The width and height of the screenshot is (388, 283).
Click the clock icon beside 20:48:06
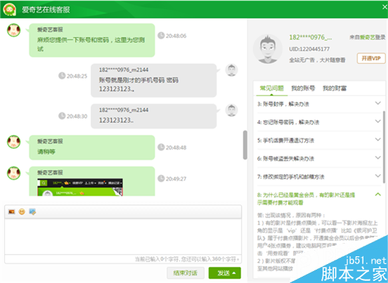[161, 36]
